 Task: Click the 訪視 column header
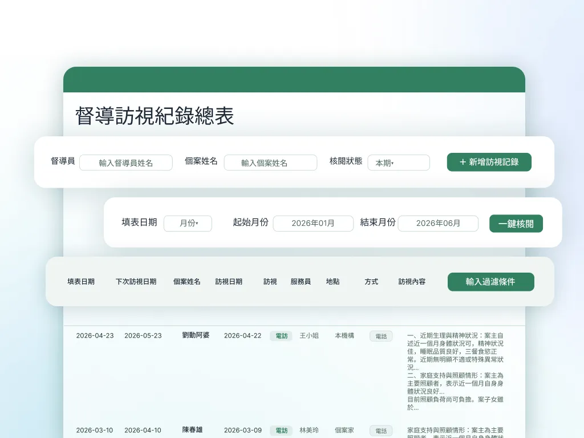[270, 282]
